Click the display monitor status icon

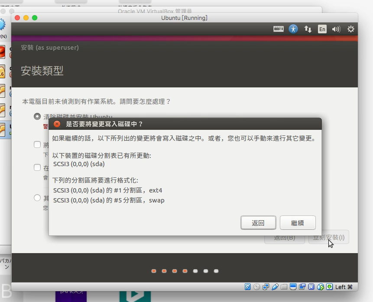[293, 287]
